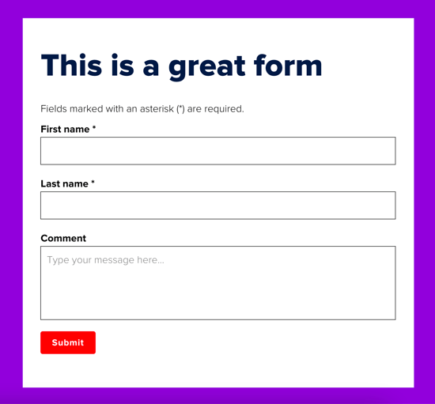The width and height of the screenshot is (435, 404).
Task: Click the asterisk beside First name
Action: point(94,128)
